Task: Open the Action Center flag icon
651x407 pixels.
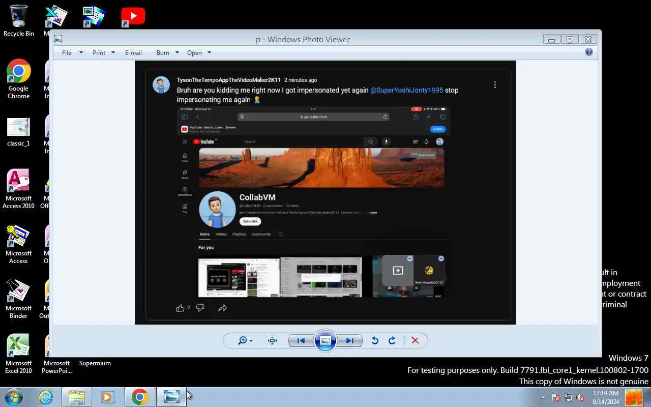Action: click(556, 397)
